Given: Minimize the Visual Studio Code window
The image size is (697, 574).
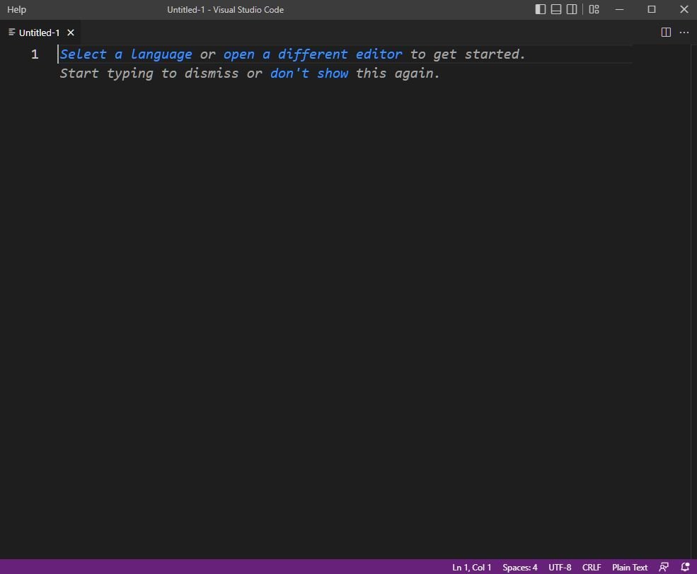Looking at the screenshot, I should pos(619,9).
